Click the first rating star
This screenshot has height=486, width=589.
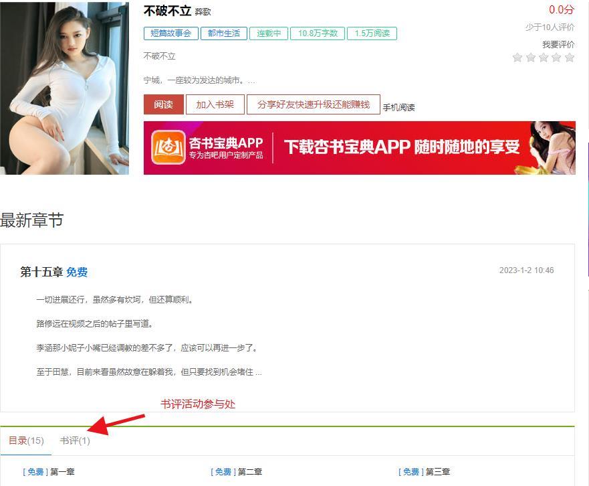coord(517,57)
